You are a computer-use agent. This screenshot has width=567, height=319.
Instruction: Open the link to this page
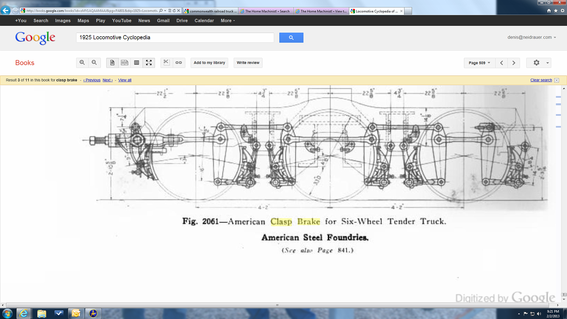[x=179, y=63]
